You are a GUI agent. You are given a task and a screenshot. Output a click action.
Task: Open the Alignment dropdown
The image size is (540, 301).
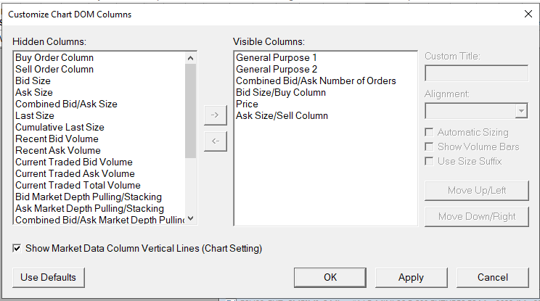521,111
